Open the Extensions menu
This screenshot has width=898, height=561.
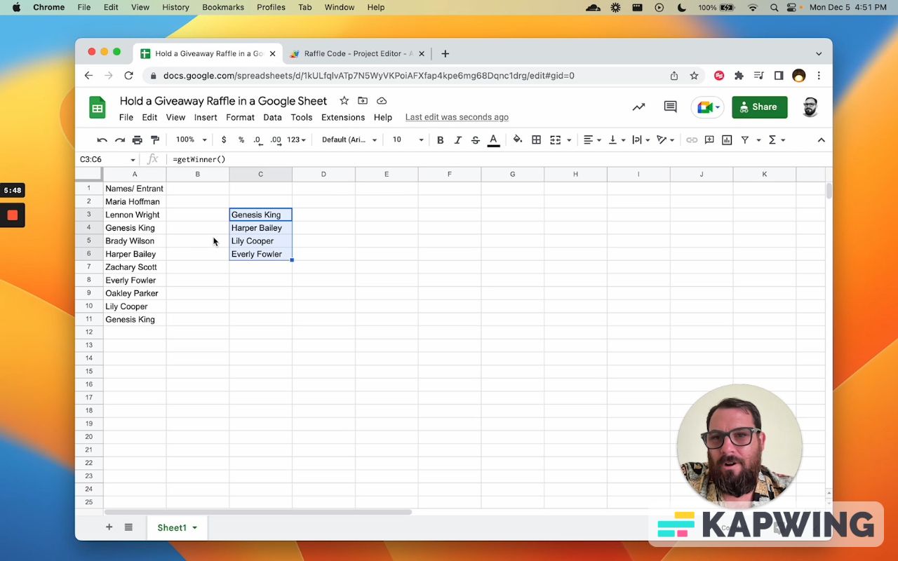(343, 117)
